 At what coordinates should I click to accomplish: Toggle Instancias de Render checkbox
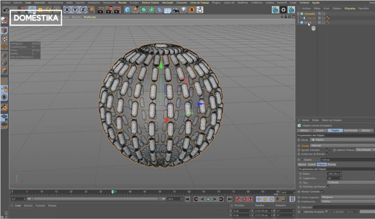point(327,154)
